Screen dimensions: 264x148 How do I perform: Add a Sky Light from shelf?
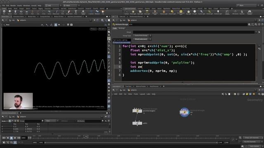point(189,12)
